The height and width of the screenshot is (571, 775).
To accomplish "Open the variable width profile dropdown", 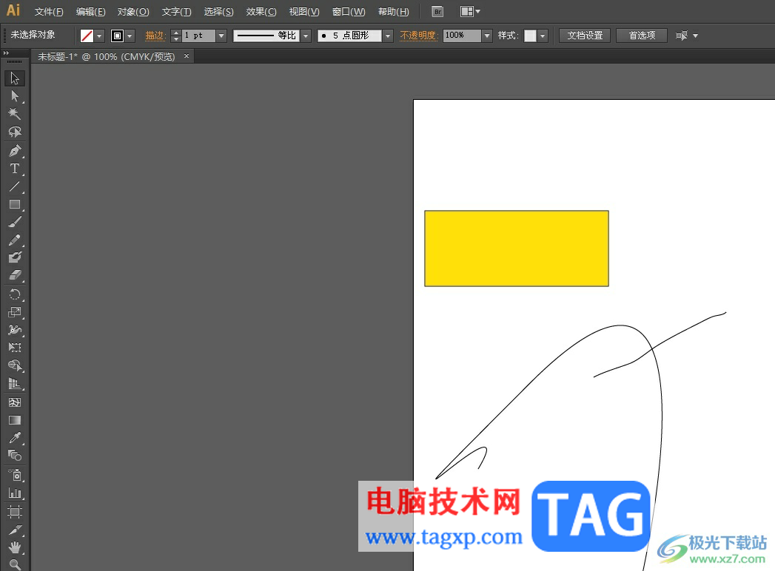I will [x=306, y=36].
